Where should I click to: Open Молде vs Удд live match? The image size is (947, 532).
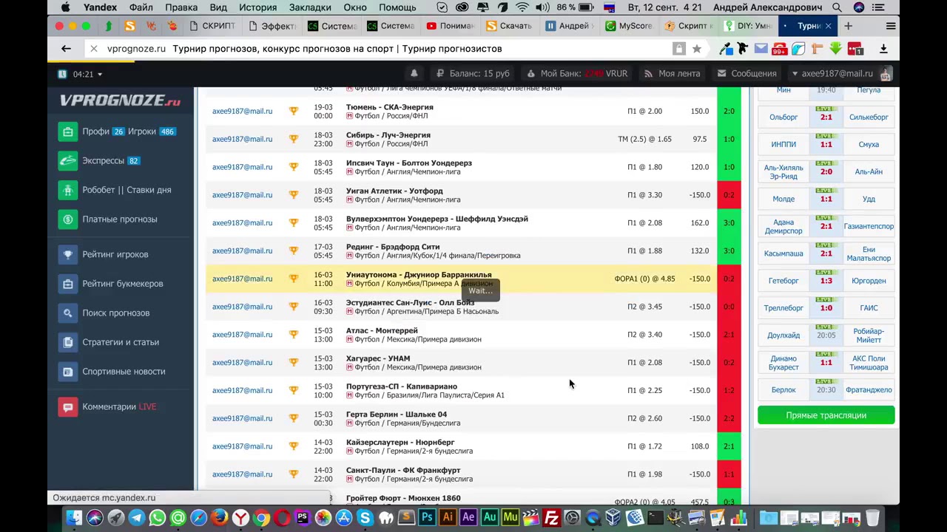coord(826,199)
